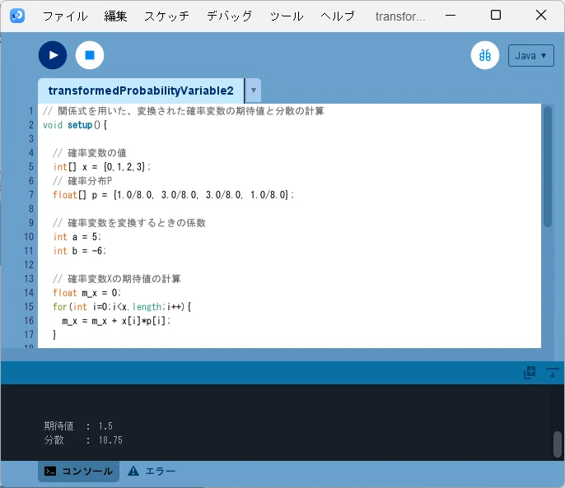Stop the running sketch
Screen dimensions: 565x488
90,55
